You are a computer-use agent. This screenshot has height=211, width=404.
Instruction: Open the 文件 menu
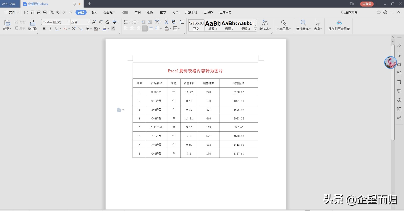pyautogui.click(x=12, y=12)
